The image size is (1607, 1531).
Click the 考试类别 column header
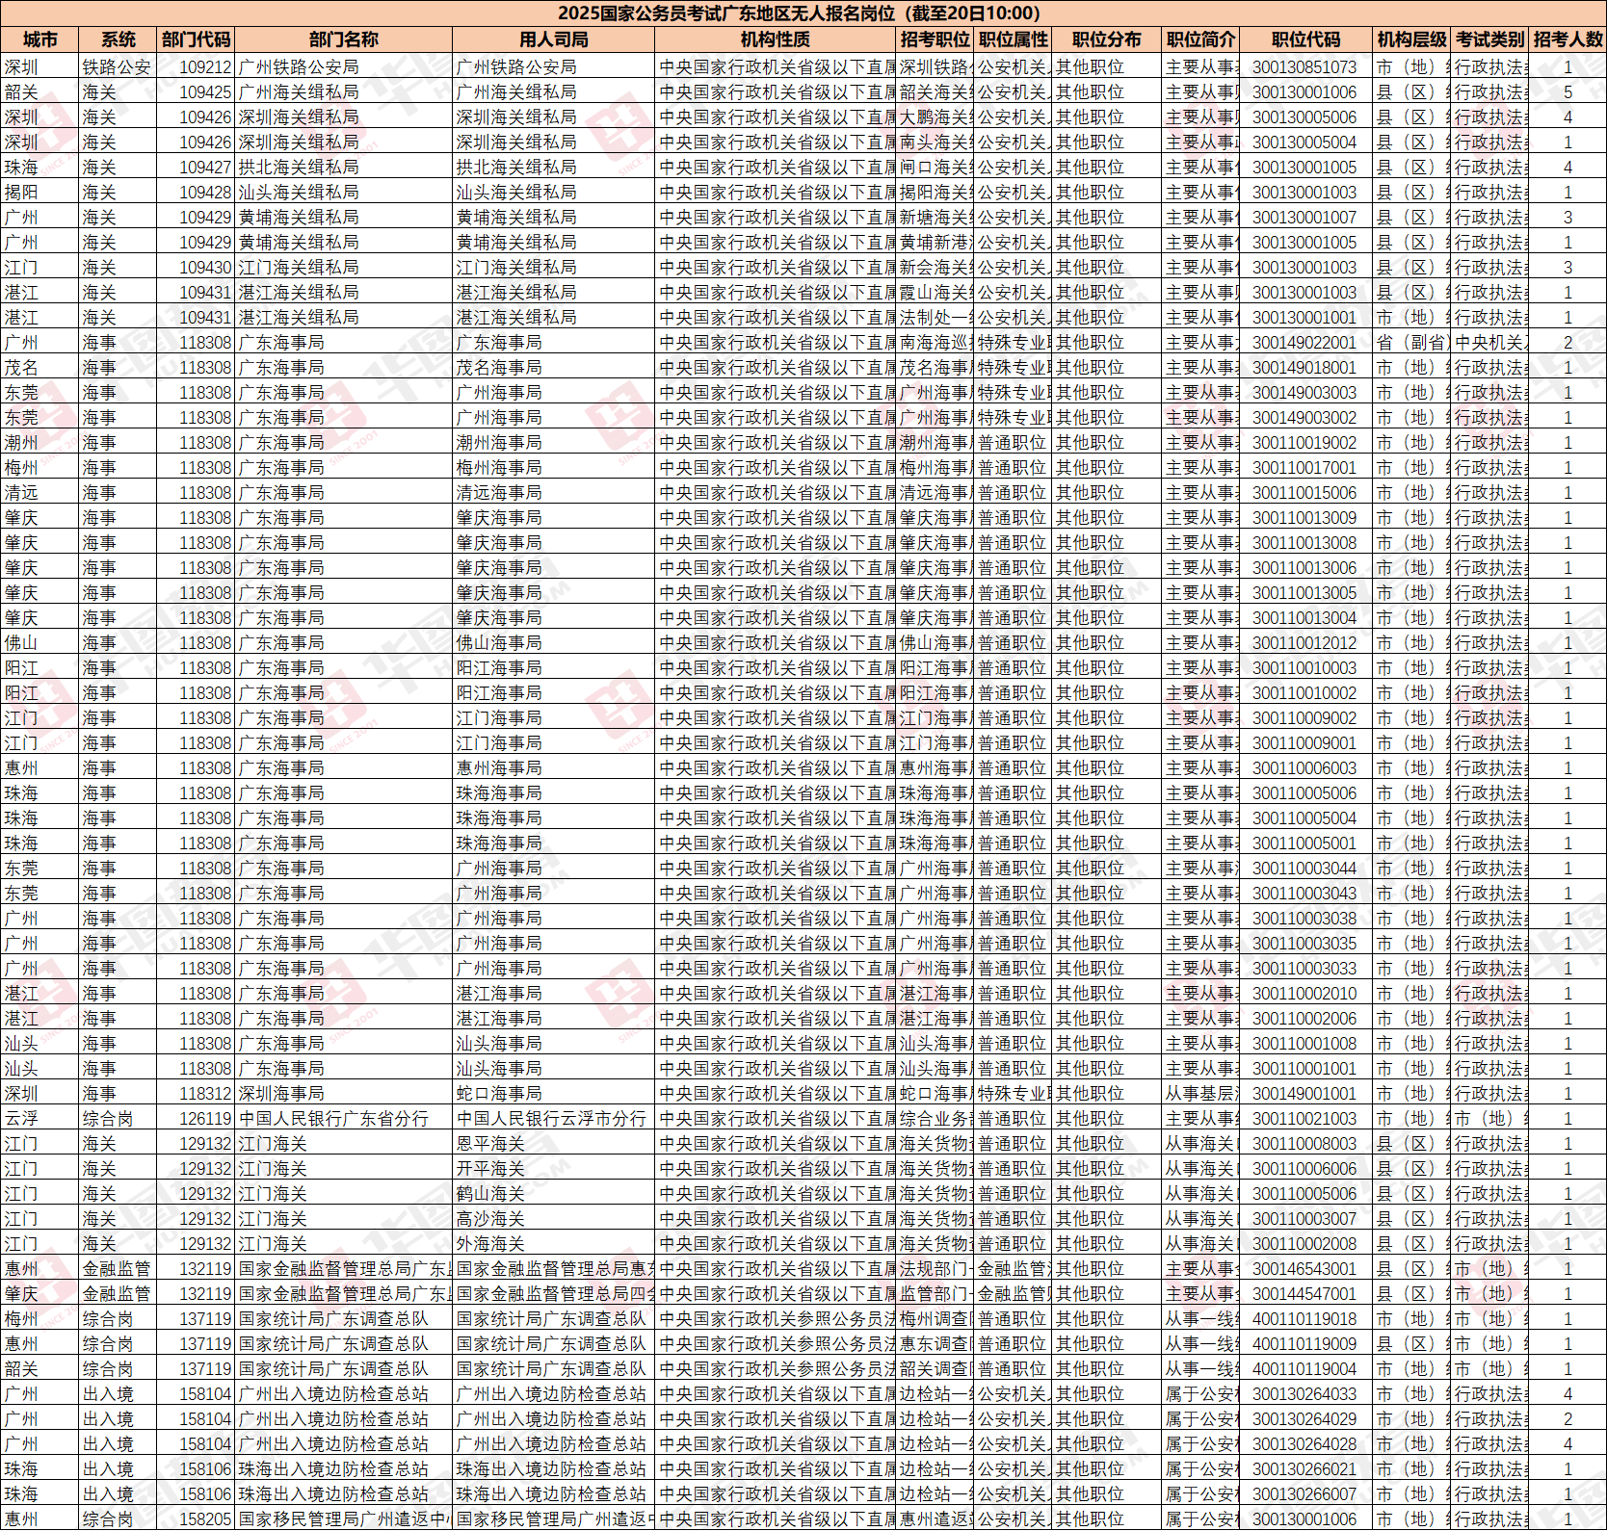coord(1489,39)
